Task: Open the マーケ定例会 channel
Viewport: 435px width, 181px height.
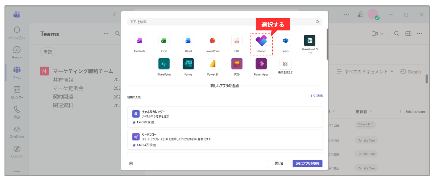Action: pos(68,88)
